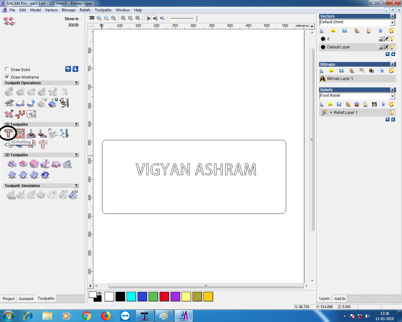
Task: Toggle visibility bulb of Default Layer
Action: coord(392,47)
